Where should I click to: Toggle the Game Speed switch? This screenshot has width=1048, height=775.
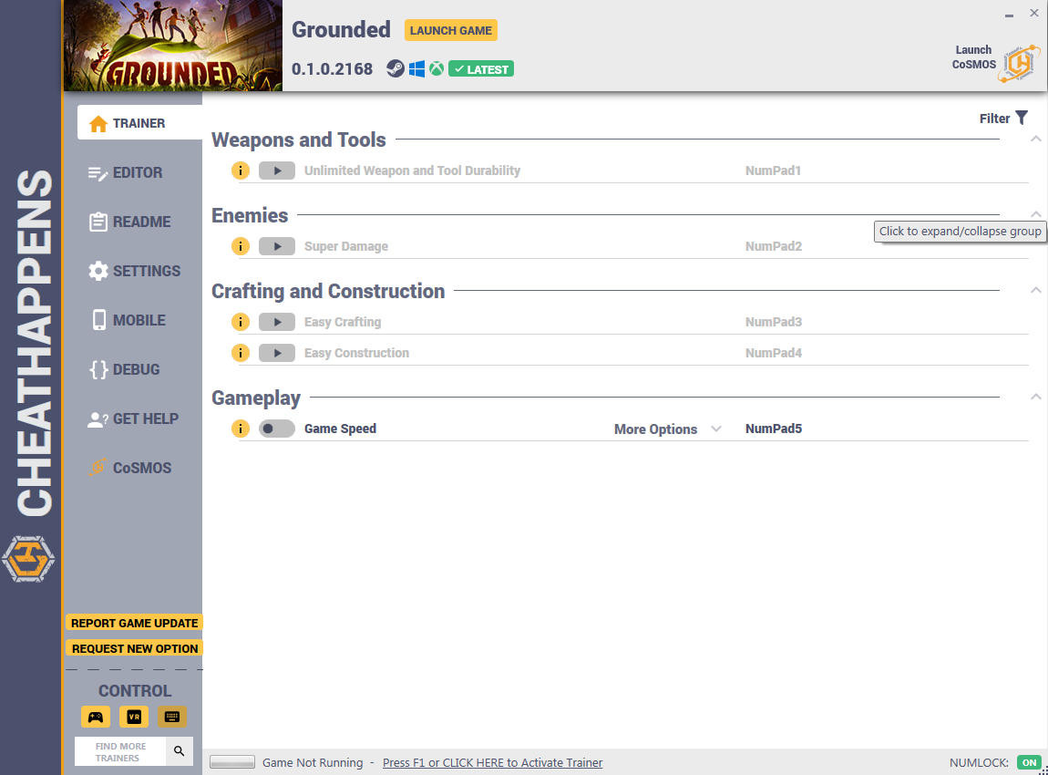pyautogui.click(x=277, y=429)
